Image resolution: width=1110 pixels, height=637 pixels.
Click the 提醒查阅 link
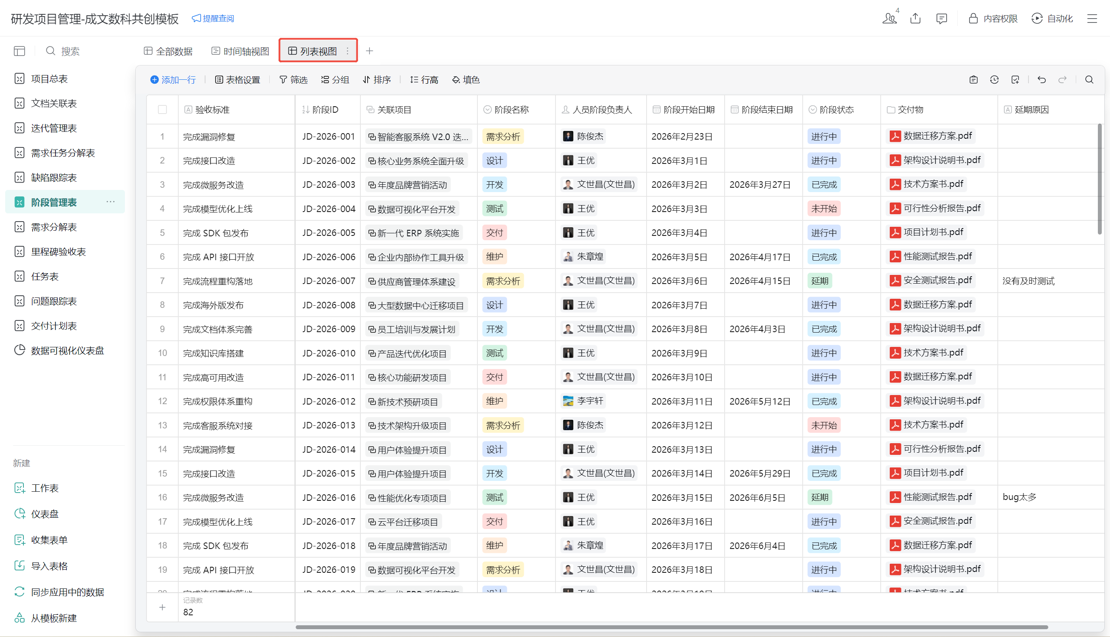(x=213, y=18)
